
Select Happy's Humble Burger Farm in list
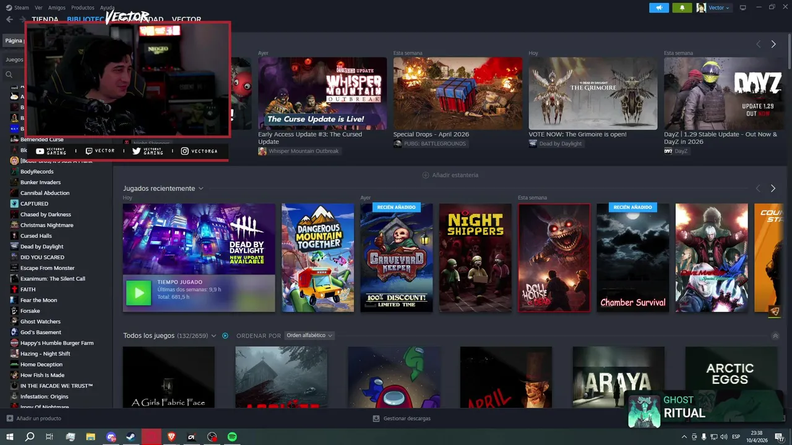(x=57, y=343)
